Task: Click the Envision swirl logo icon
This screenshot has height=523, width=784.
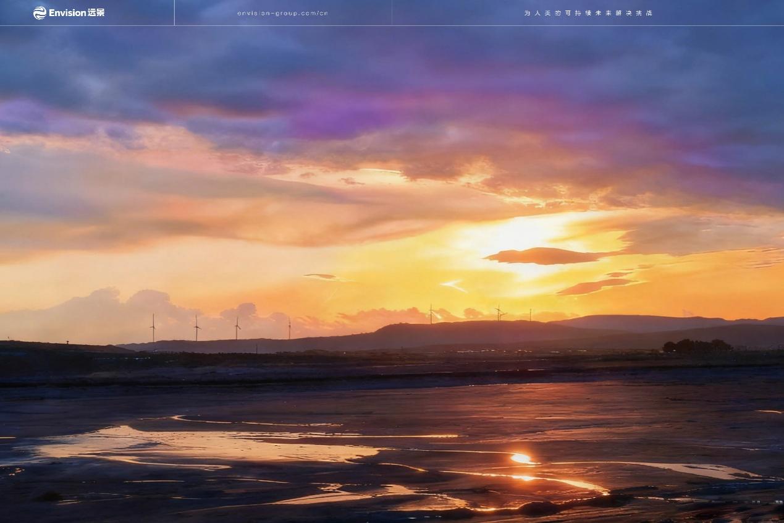Action: tap(40, 13)
